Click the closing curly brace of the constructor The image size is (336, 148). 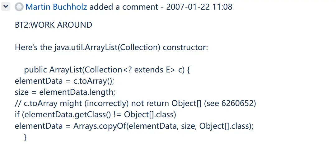point(26,137)
